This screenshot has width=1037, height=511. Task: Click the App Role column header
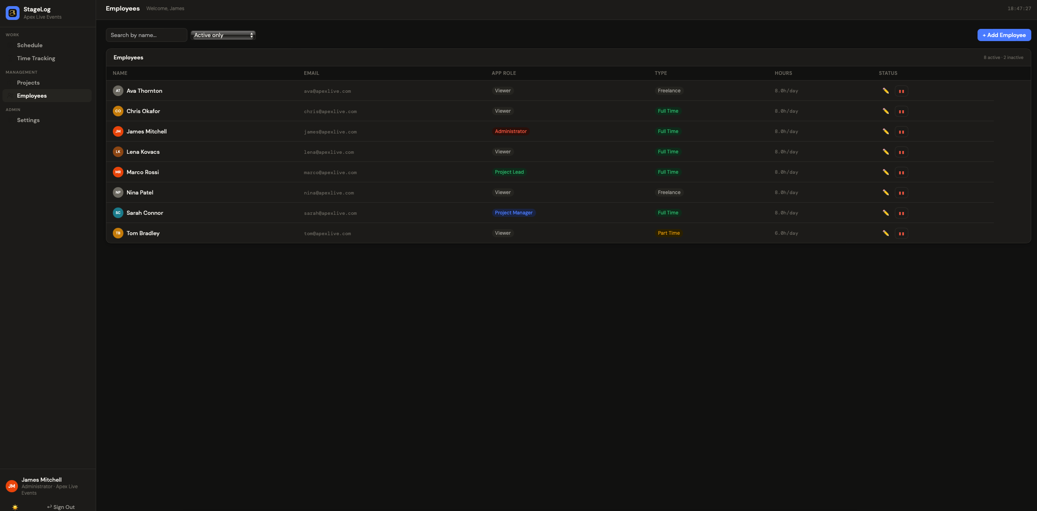[503, 73]
